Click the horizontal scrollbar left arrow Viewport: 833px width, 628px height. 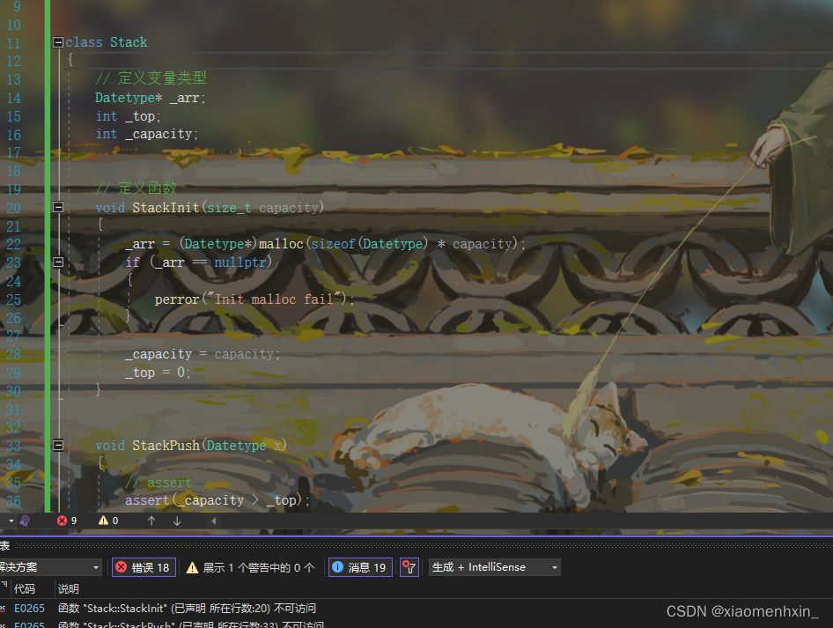pyautogui.click(x=214, y=521)
